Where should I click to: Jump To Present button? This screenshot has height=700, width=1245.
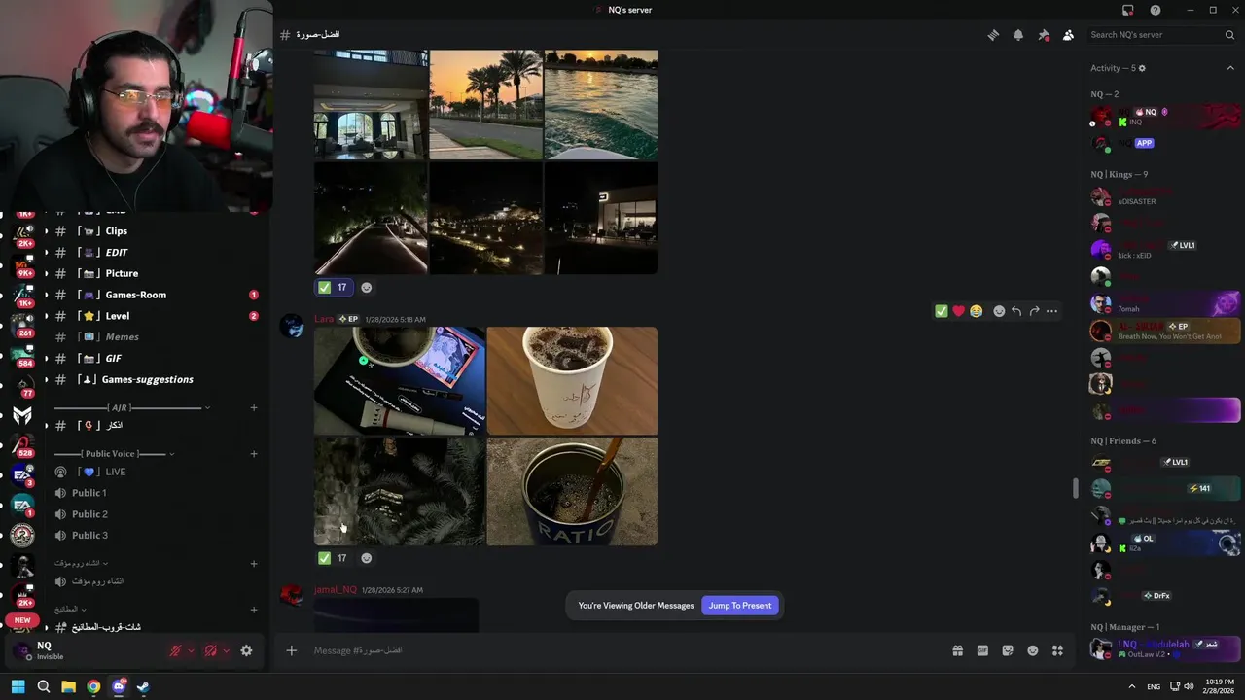point(739,606)
